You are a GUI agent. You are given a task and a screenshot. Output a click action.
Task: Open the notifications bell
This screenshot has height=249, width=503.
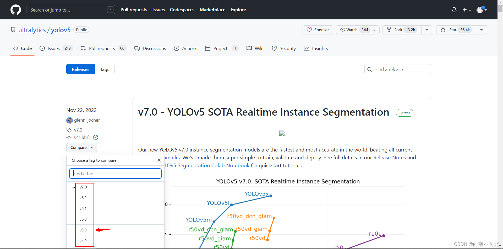454,10
